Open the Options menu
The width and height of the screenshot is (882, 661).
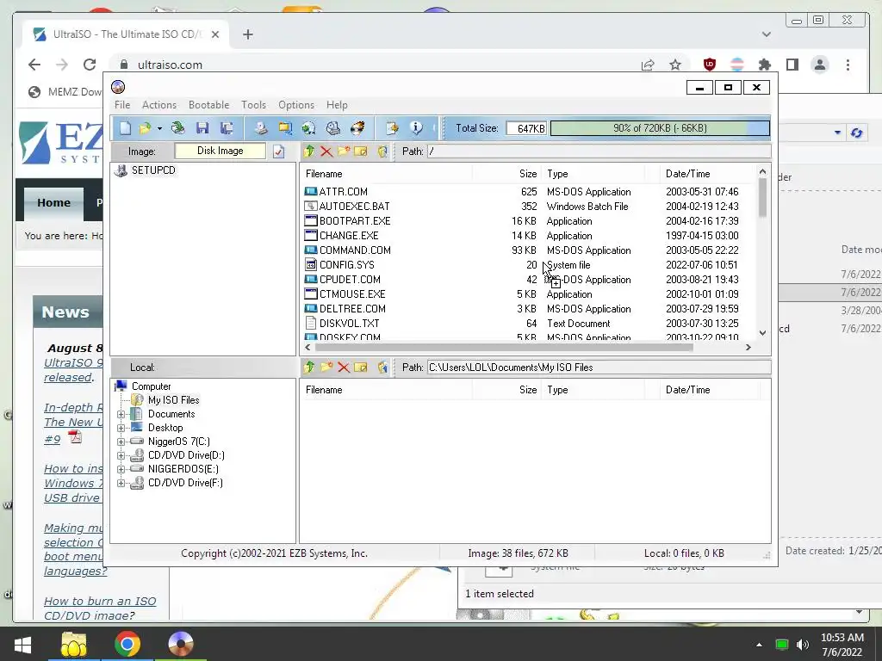[296, 105]
